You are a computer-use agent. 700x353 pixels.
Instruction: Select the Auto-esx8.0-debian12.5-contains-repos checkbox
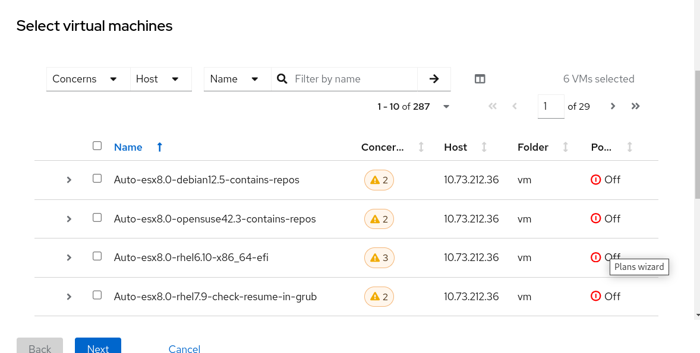(x=97, y=179)
